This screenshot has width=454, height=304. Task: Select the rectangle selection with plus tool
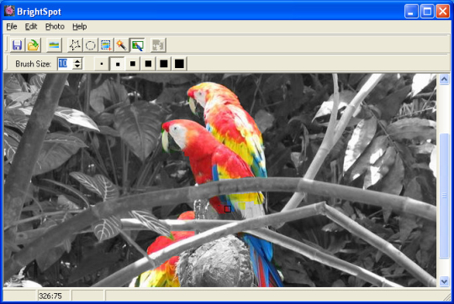[106, 45]
